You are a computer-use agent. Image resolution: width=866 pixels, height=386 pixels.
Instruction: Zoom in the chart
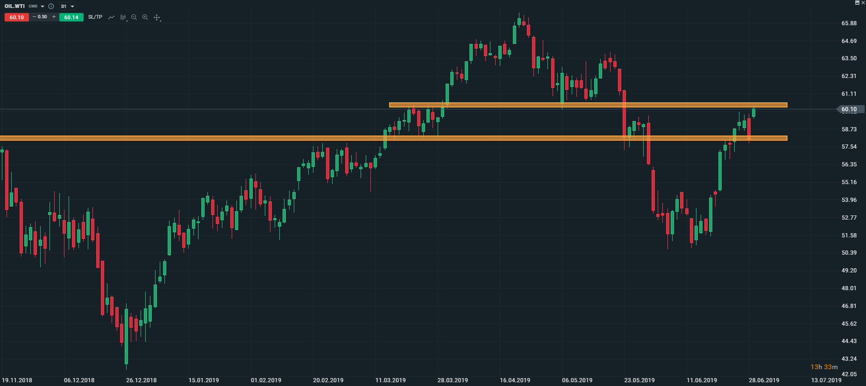coord(145,17)
